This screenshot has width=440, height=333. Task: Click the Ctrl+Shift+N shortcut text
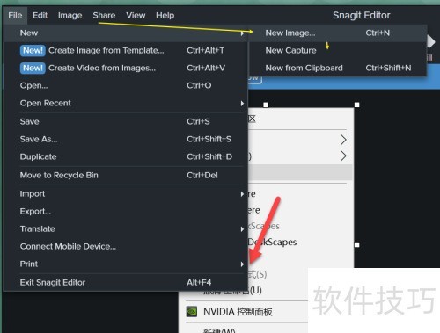(388, 68)
